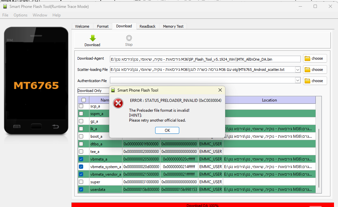Toggle the userdata partition checkbox

point(81,189)
